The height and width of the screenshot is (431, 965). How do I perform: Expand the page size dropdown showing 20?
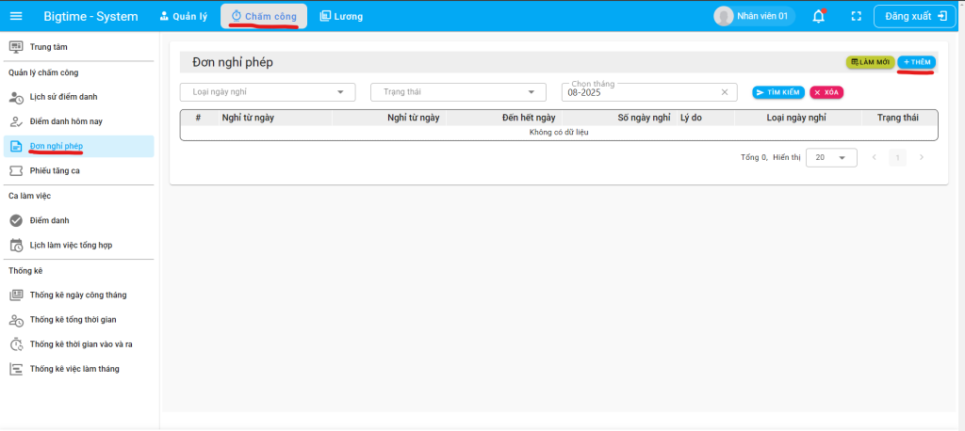(x=841, y=158)
